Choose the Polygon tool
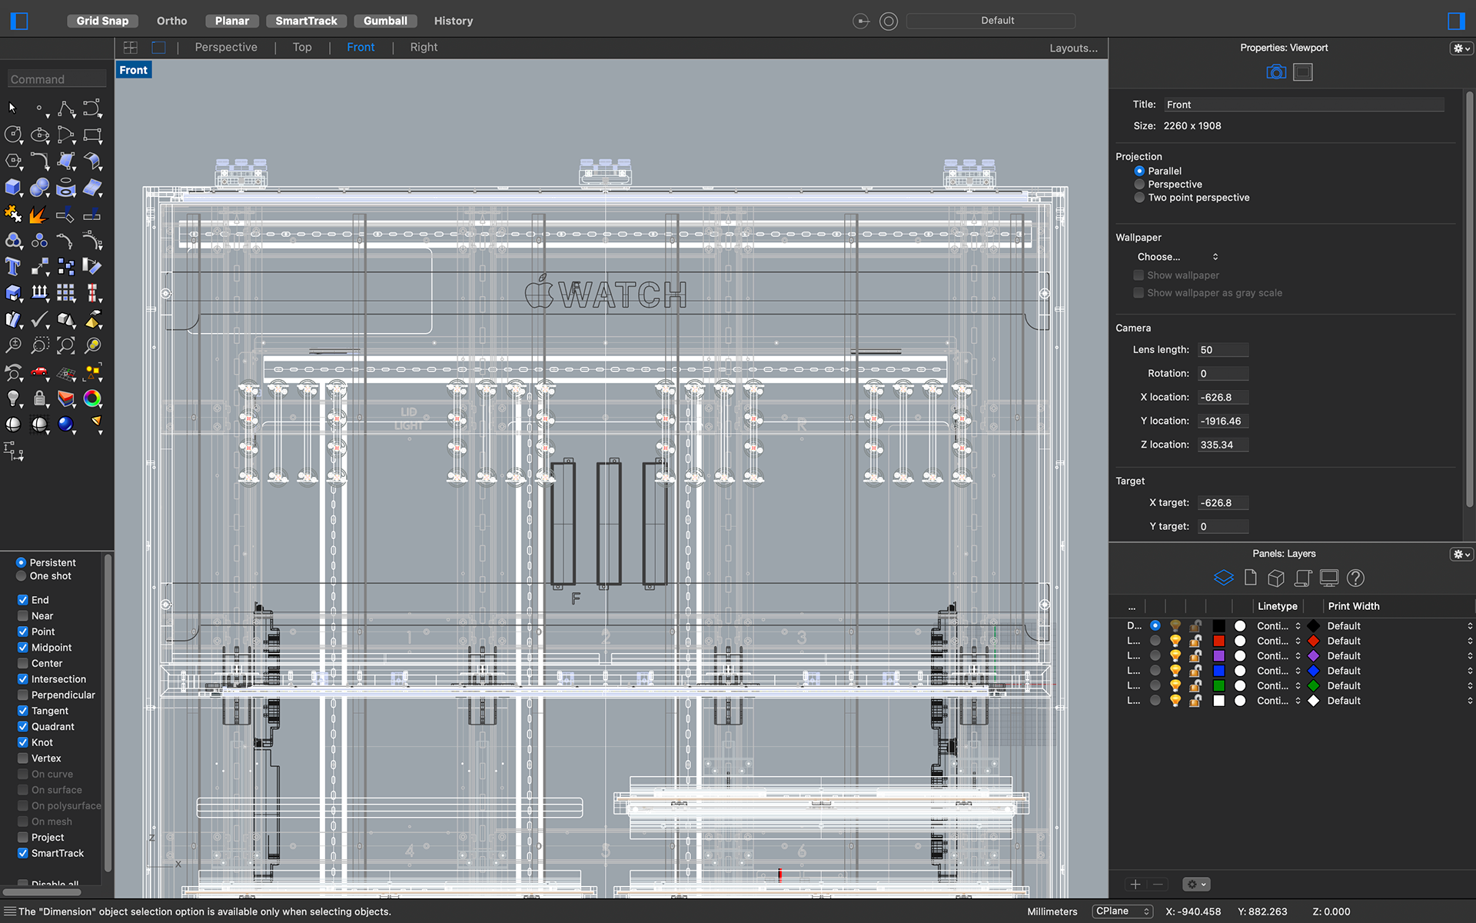The width and height of the screenshot is (1476, 923). pyautogui.click(x=13, y=161)
